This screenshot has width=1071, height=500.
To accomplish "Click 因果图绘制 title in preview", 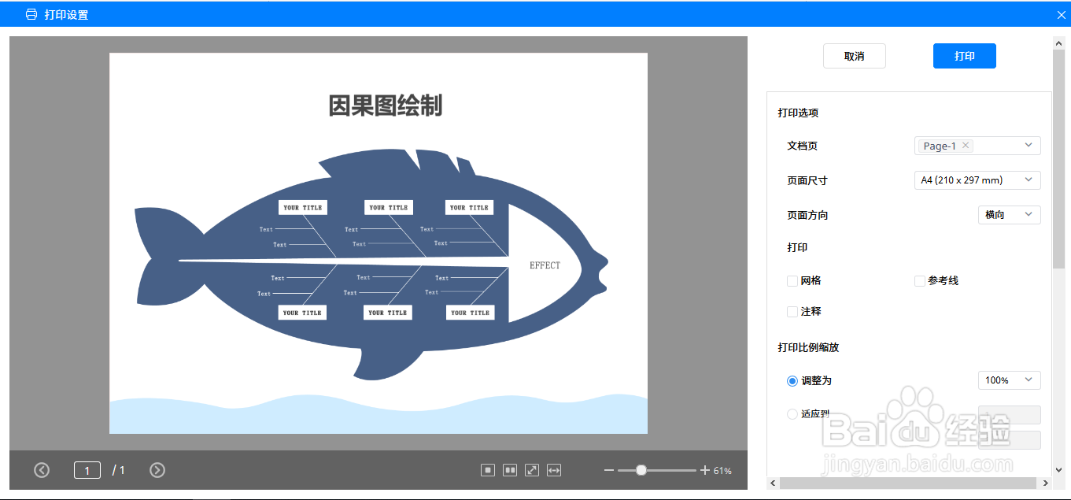I will pos(386,106).
